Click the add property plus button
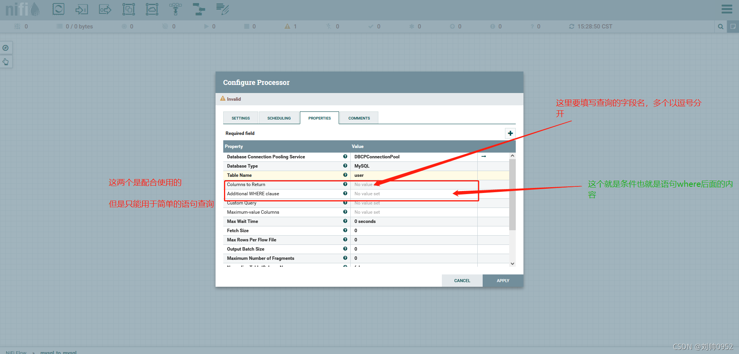The image size is (739, 354). pos(510,133)
